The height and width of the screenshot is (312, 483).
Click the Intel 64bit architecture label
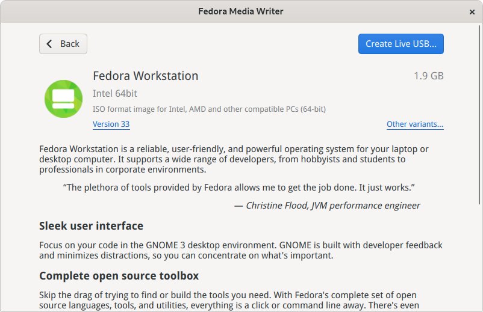click(x=114, y=94)
